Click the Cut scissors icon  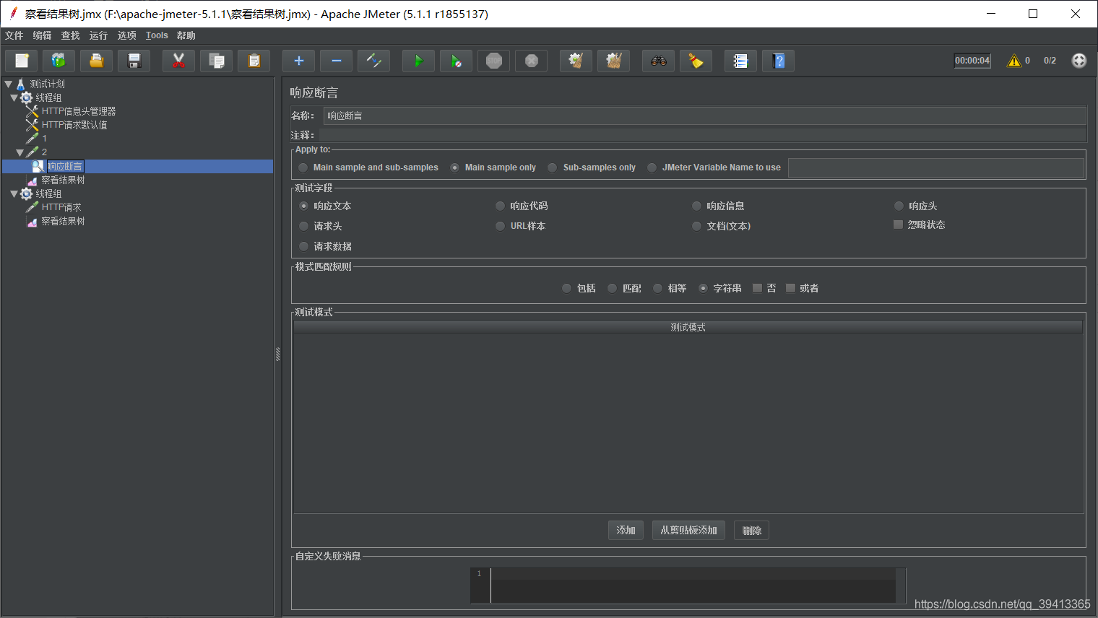178,61
